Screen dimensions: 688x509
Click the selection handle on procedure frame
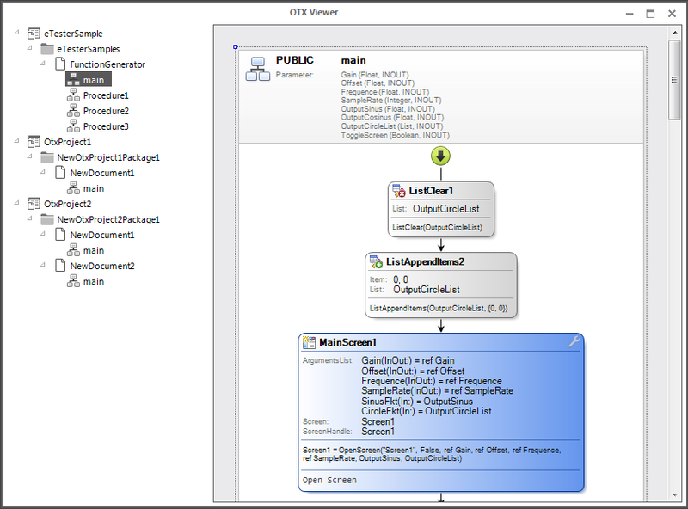(x=235, y=46)
